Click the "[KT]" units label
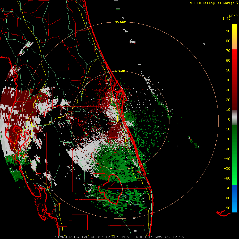239x239 pixels. [x=227, y=18]
